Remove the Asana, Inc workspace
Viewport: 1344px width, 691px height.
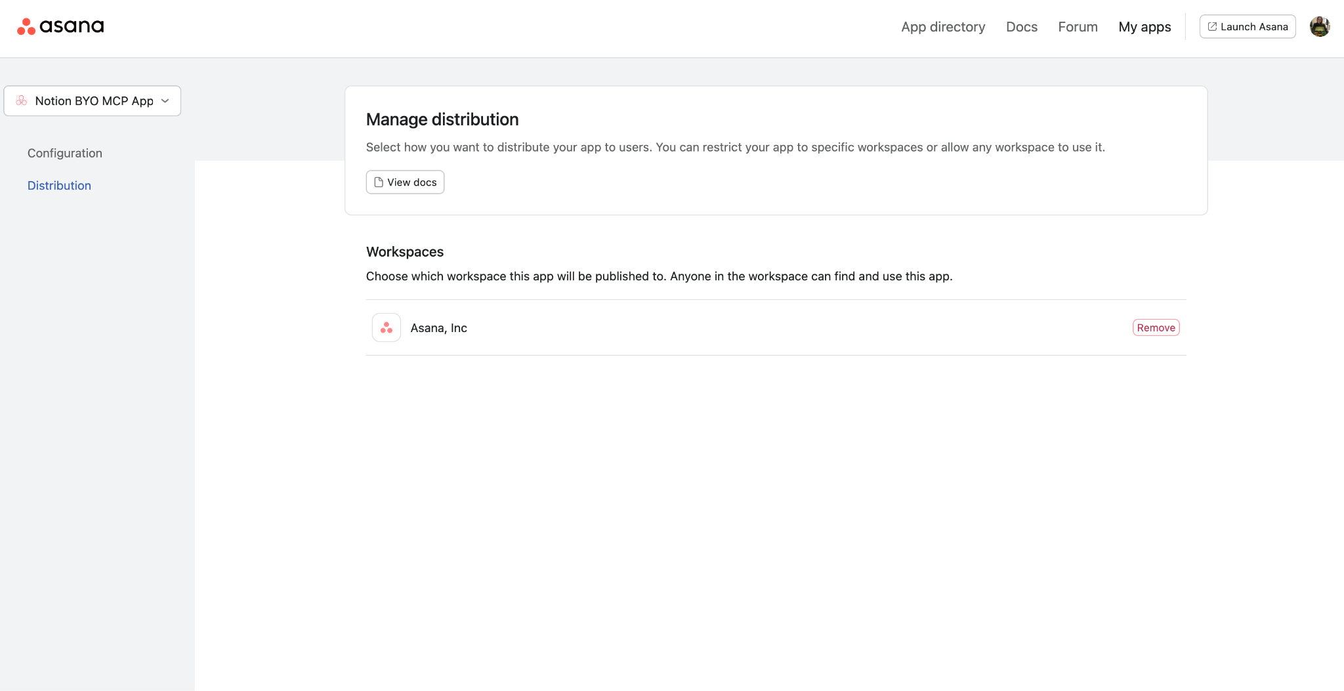1156,327
